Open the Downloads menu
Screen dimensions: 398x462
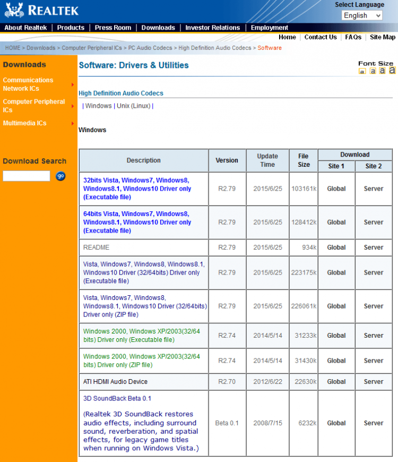(x=158, y=28)
